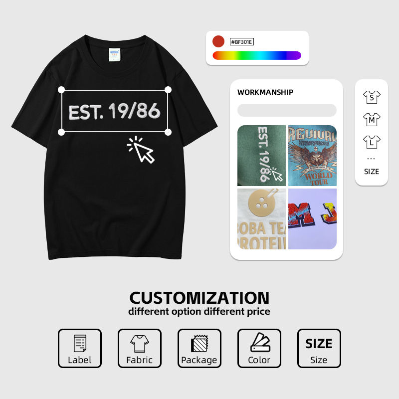
Task: Select the small S shirt size icon
Action: [x=372, y=97]
